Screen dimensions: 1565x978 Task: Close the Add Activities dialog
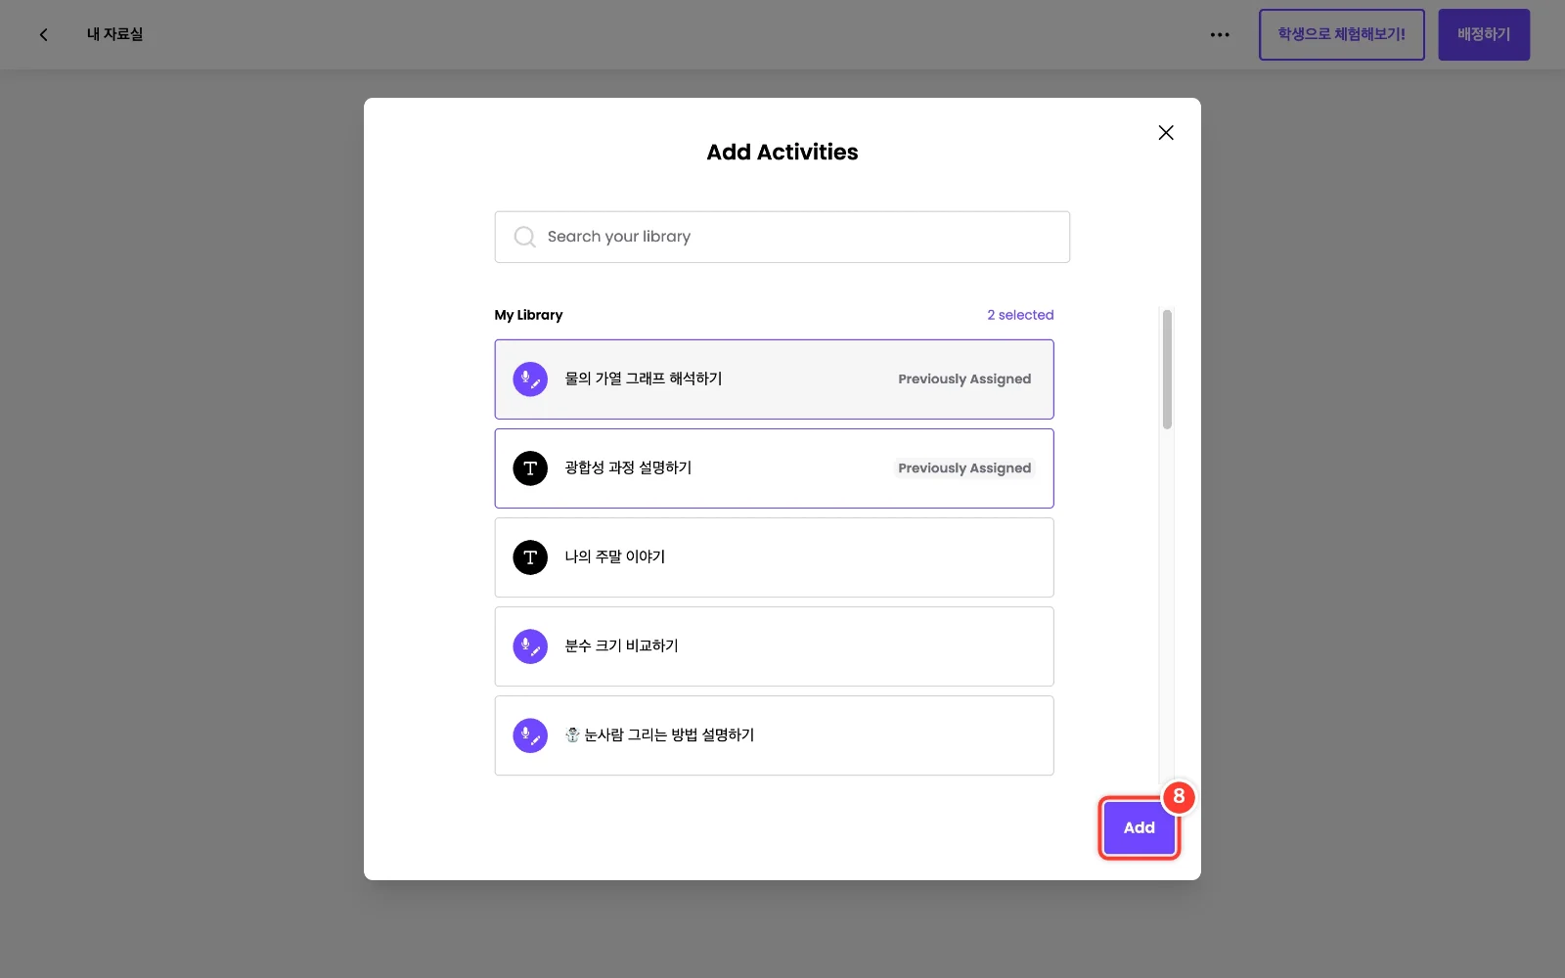click(1166, 133)
